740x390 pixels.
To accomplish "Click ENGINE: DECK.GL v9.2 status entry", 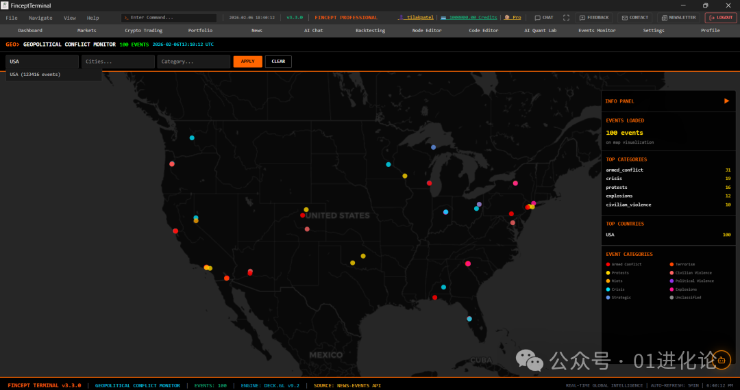I will pyautogui.click(x=270, y=386).
